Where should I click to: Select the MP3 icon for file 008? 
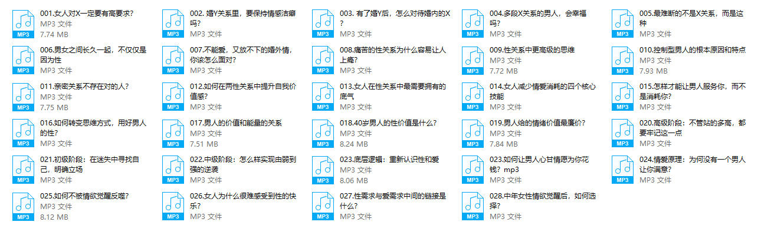pos(323,61)
